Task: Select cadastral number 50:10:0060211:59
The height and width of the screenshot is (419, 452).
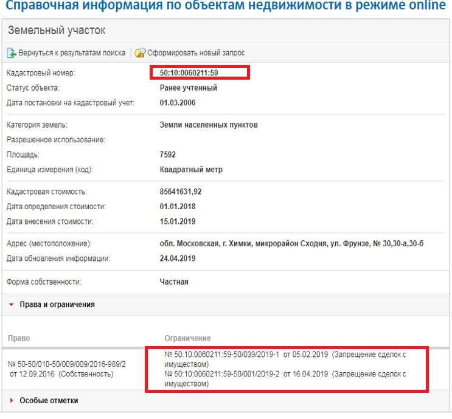Action: pos(189,74)
